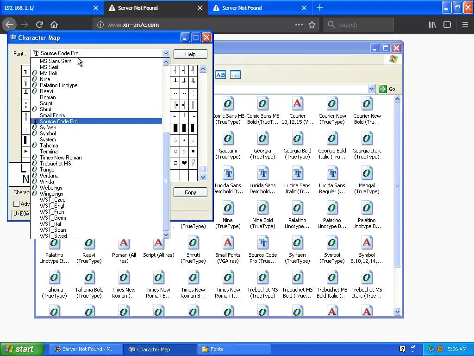Open a new tab with the plus button

[x=320, y=7]
